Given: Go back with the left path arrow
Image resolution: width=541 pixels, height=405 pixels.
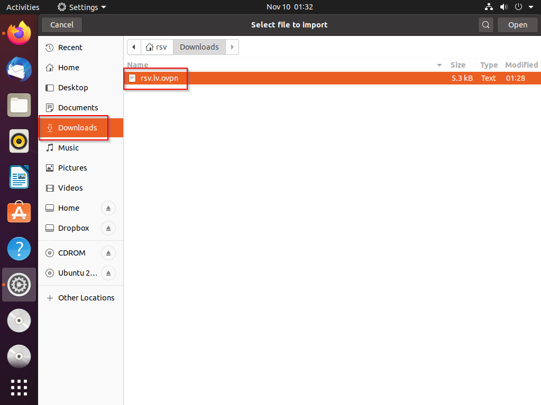Looking at the screenshot, I should [x=134, y=47].
